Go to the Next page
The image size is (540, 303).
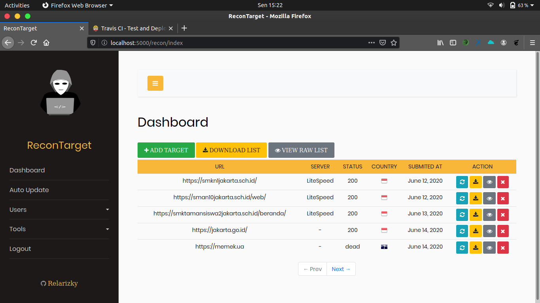(x=341, y=269)
